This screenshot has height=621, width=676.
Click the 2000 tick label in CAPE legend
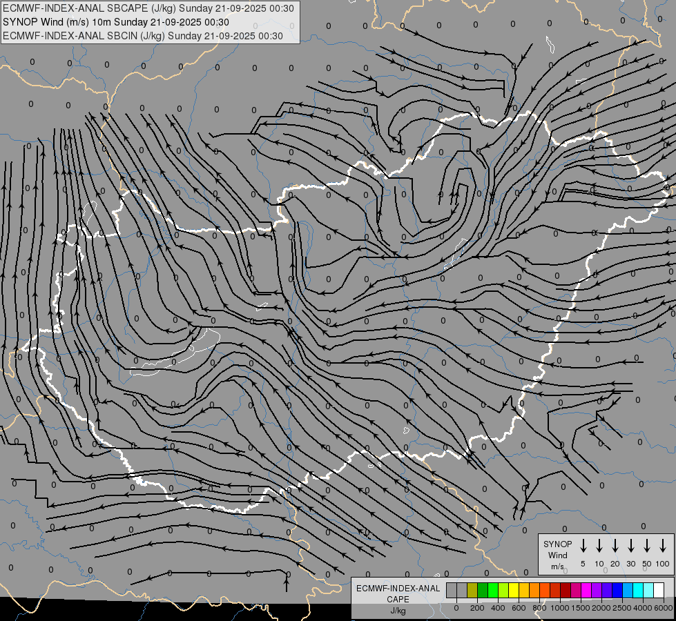point(601,608)
